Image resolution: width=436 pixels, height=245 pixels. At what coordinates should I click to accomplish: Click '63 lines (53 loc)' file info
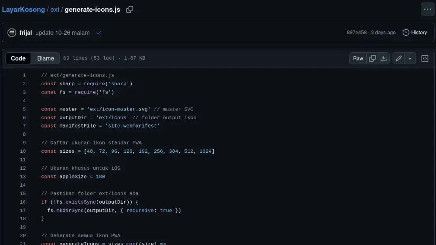point(89,58)
